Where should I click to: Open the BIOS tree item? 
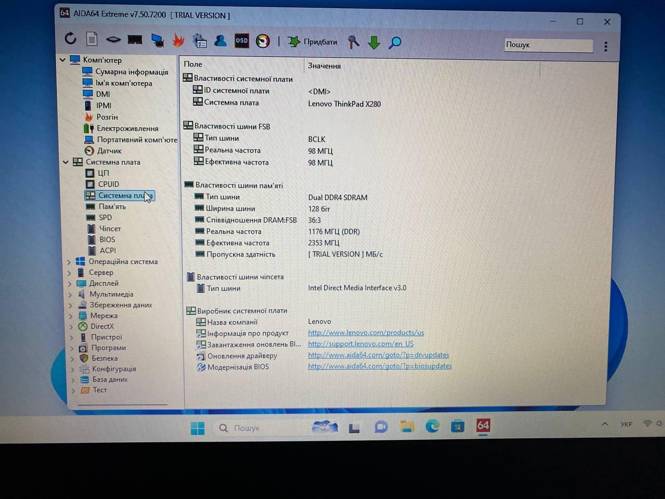tap(108, 240)
